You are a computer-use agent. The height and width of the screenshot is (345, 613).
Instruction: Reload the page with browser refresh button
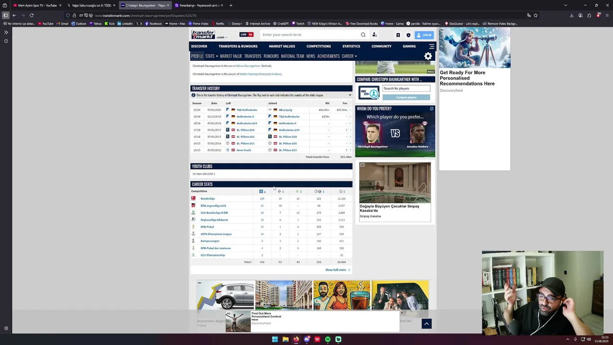[x=32, y=15]
